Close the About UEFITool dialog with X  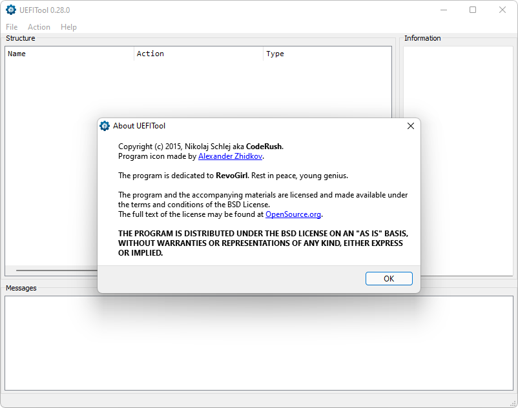410,126
